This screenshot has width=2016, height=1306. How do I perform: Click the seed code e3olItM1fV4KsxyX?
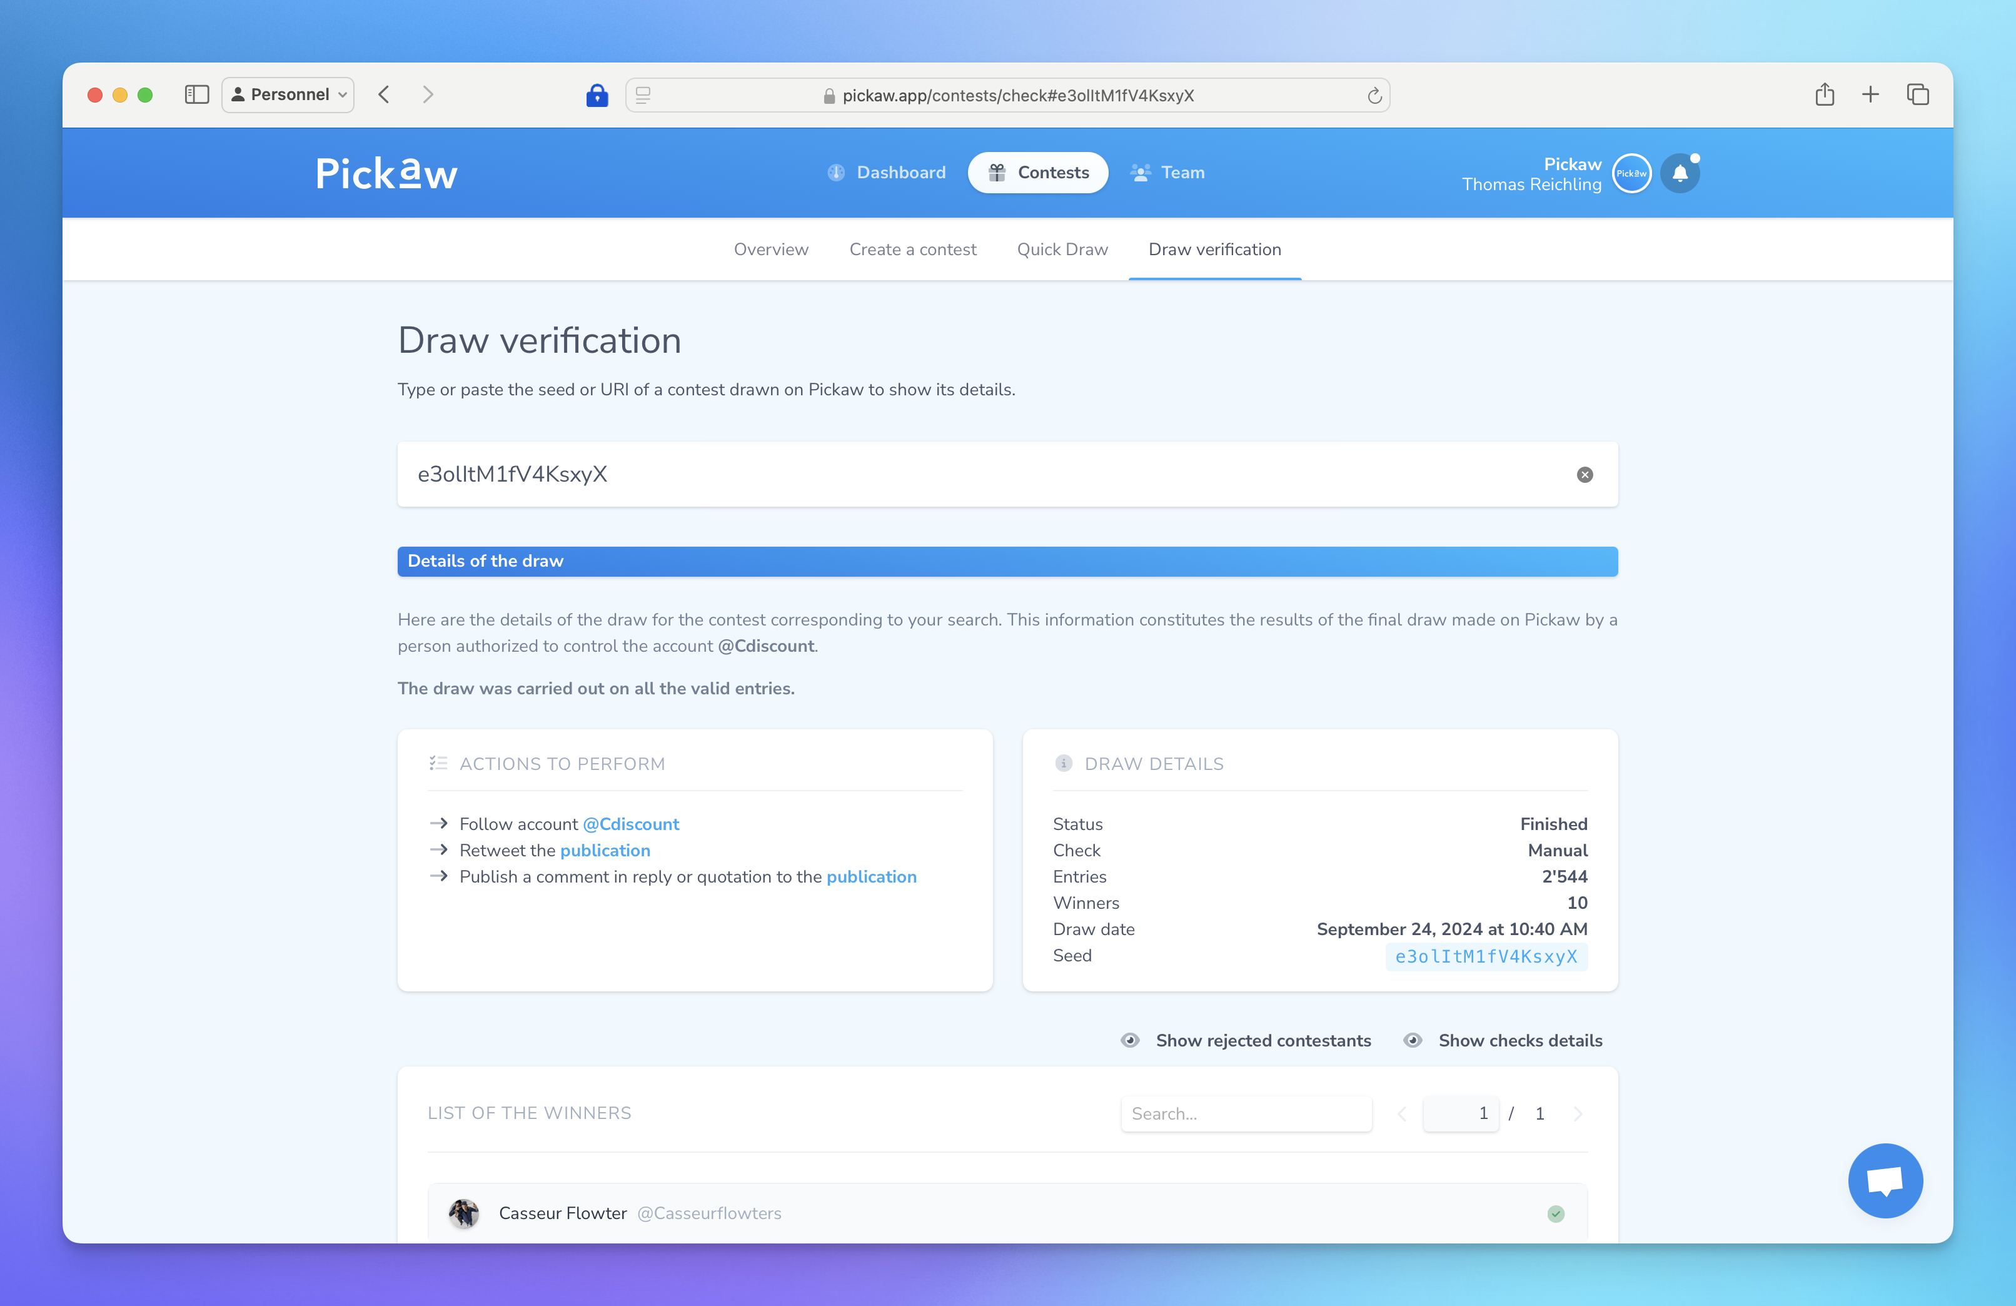coord(1486,956)
